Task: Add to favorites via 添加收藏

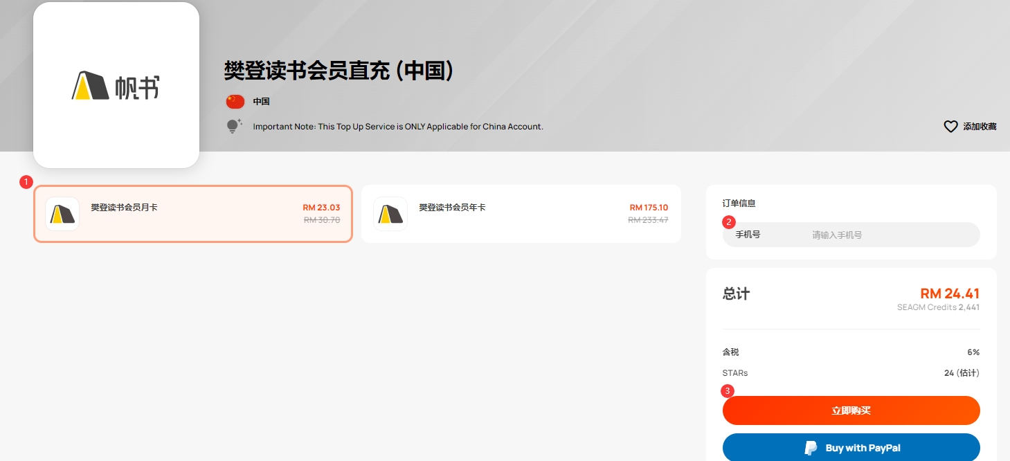Action: pyautogui.click(x=980, y=127)
